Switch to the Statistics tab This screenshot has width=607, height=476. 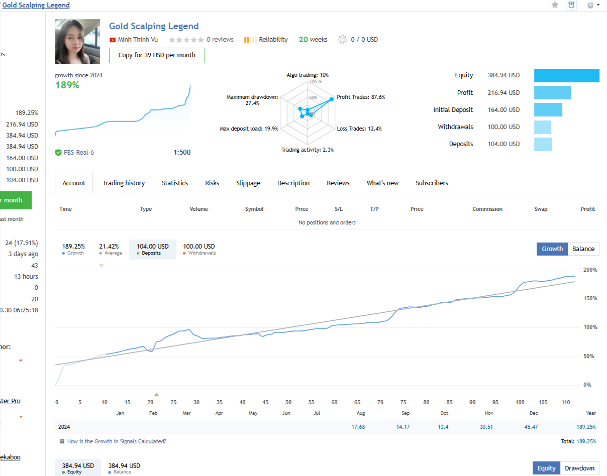pyautogui.click(x=175, y=183)
